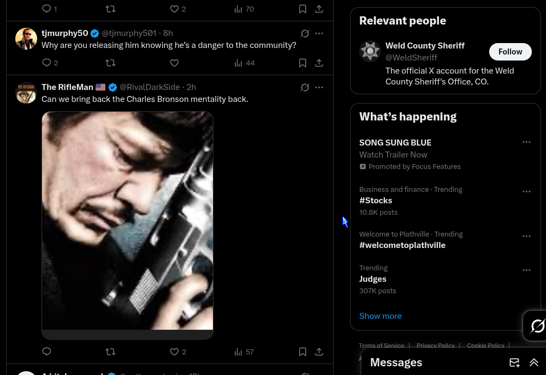Open the Judges trending topic
Screen dimensions: 546x375
(x=373, y=279)
